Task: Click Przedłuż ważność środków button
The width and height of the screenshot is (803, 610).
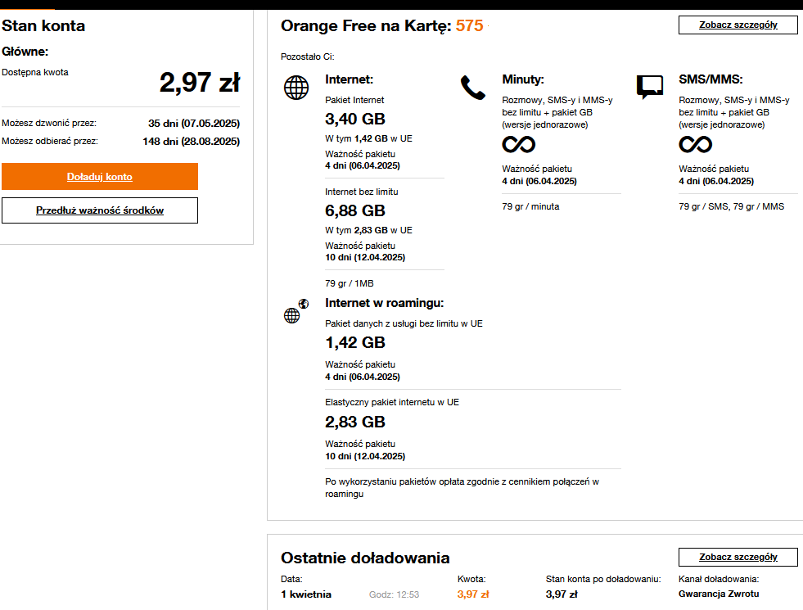Action: click(100, 210)
